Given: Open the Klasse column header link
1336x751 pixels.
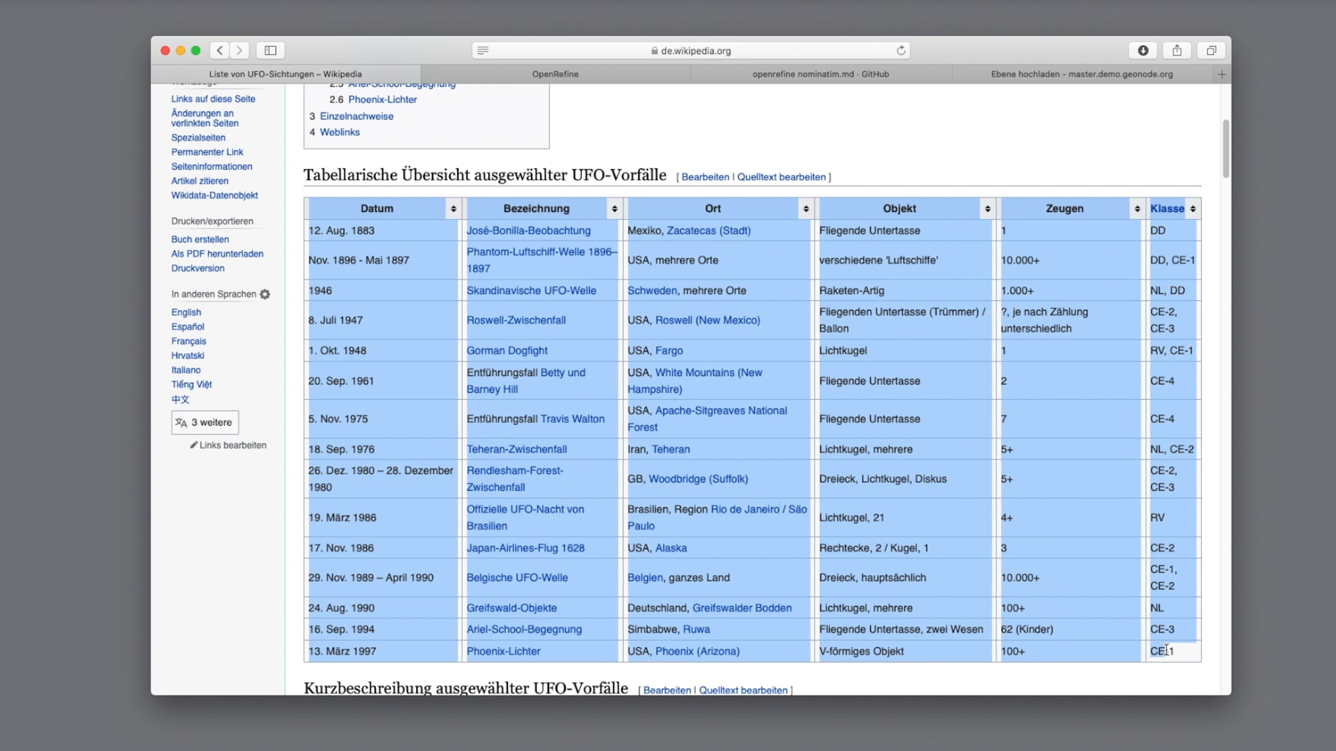Looking at the screenshot, I should pyautogui.click(x=1167, y=209).
